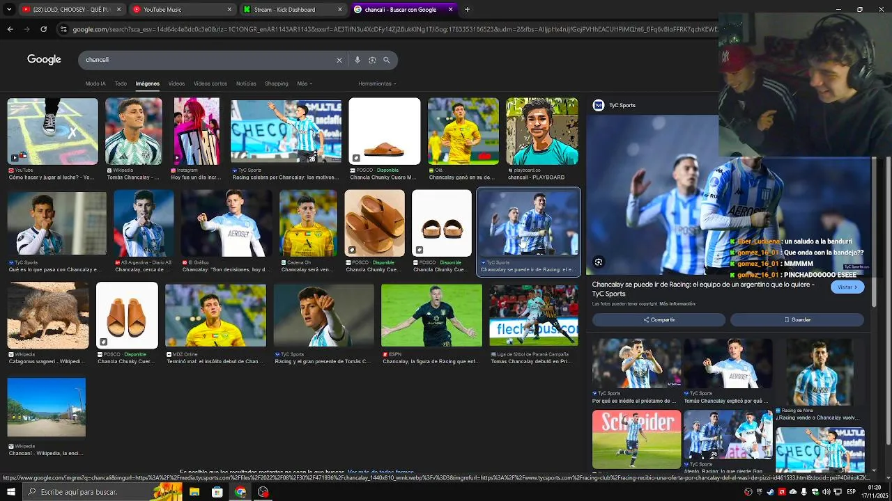This screenshot has height=501, width=892.
Task: Open File Explorer from taskbar
Action: 194,492
